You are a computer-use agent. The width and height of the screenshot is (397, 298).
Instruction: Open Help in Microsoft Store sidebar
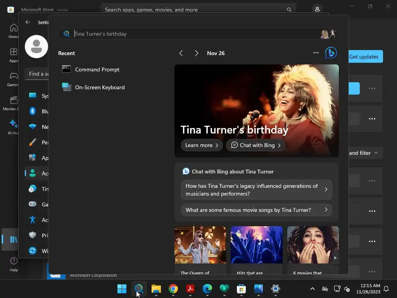(14, 264)
